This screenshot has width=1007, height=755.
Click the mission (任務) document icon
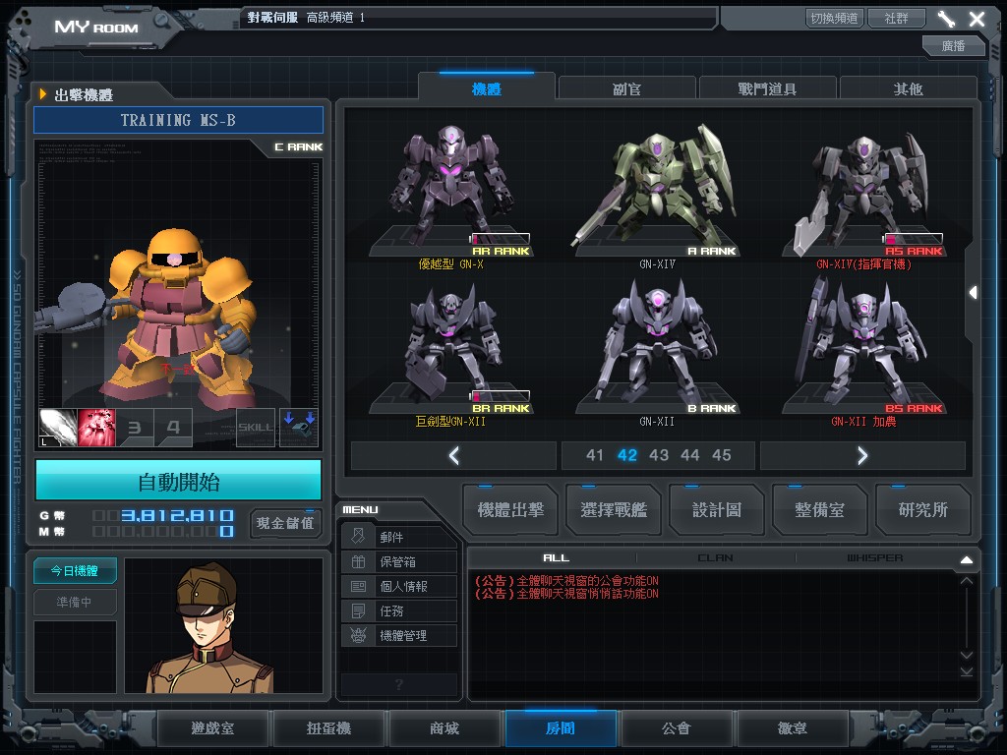[x=358, y=610]
